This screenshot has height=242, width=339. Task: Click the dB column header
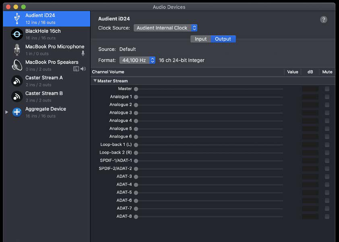(310, 72)
